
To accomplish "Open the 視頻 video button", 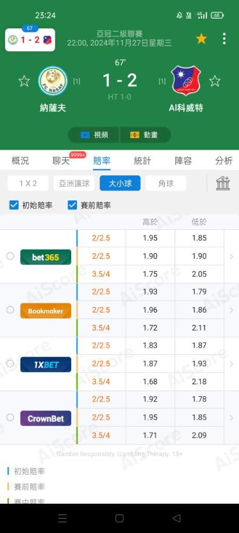I will click(94, 135).
